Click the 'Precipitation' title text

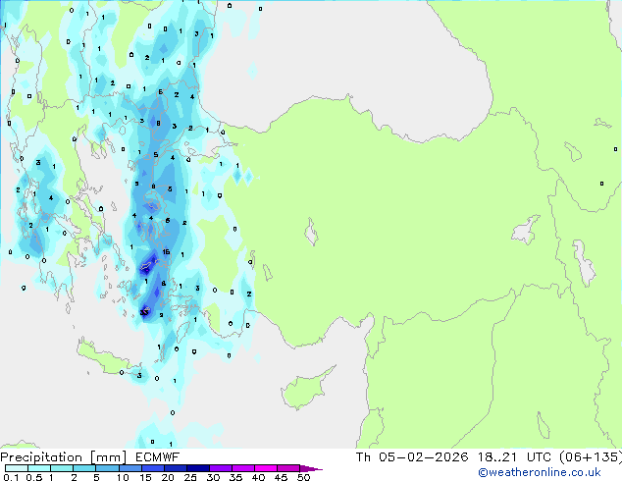pyautogui.click(x=41, y=457)
